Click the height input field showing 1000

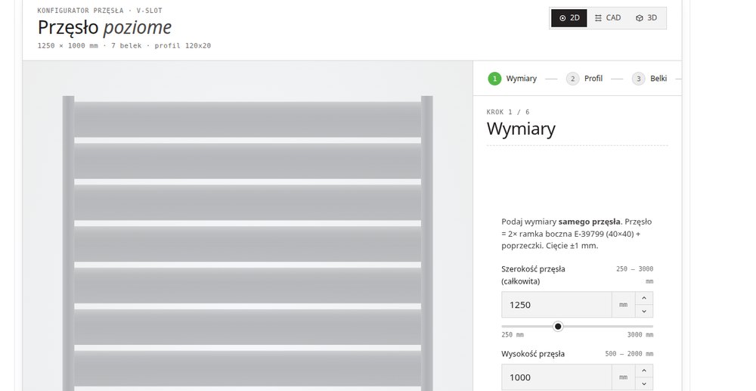pyautogui.click(x=556, y=377)
